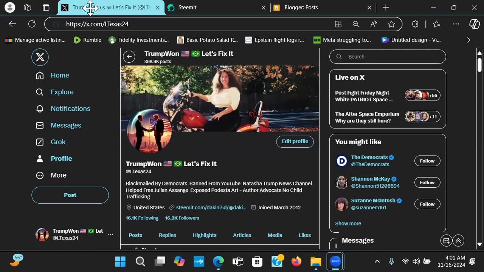Image resolution: width=484 pixels, height=272 pixels.
Task: Expand the More menu in sidebar
Action: pos(51,175)
